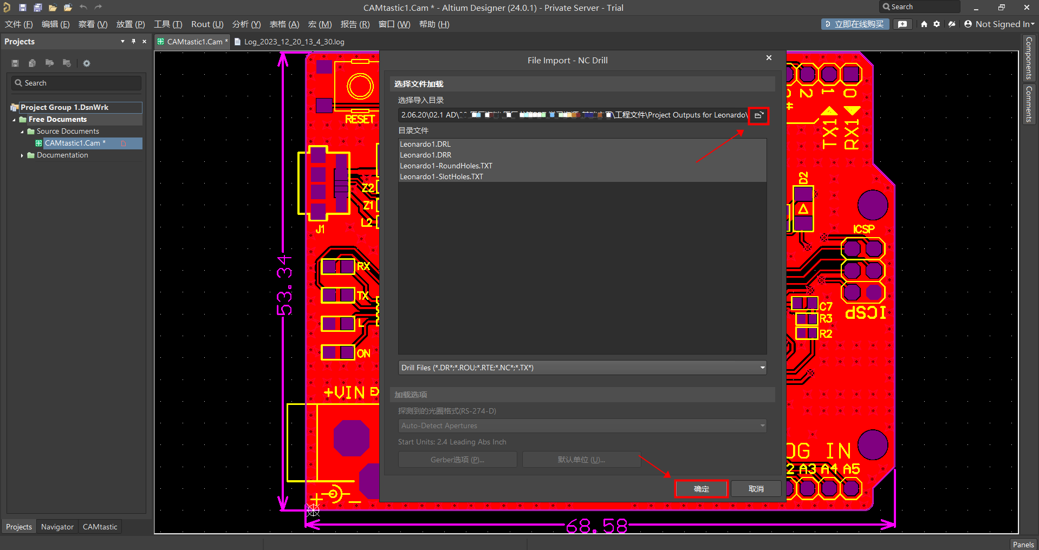This screenshot has height=550, width=1039.
Task: Click the Projects panel settings gear icon
Action: [87, 63]
